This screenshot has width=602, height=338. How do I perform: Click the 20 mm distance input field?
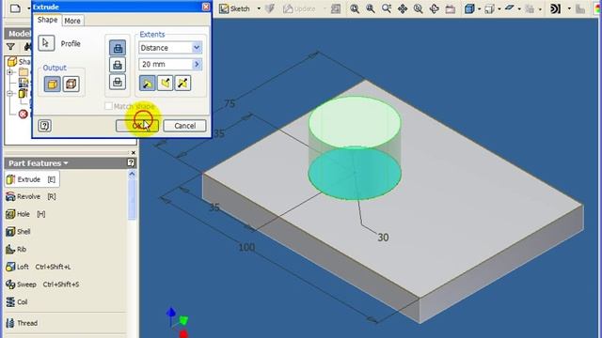coord(166,65)
